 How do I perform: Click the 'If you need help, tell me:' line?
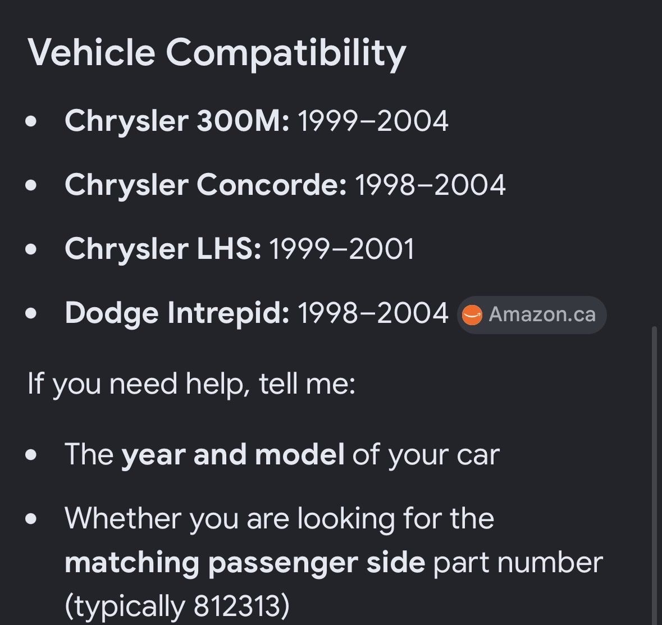click(191, 384)
